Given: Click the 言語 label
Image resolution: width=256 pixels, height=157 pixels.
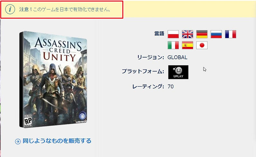Looking at the screenshot, I should click(159, 34).
